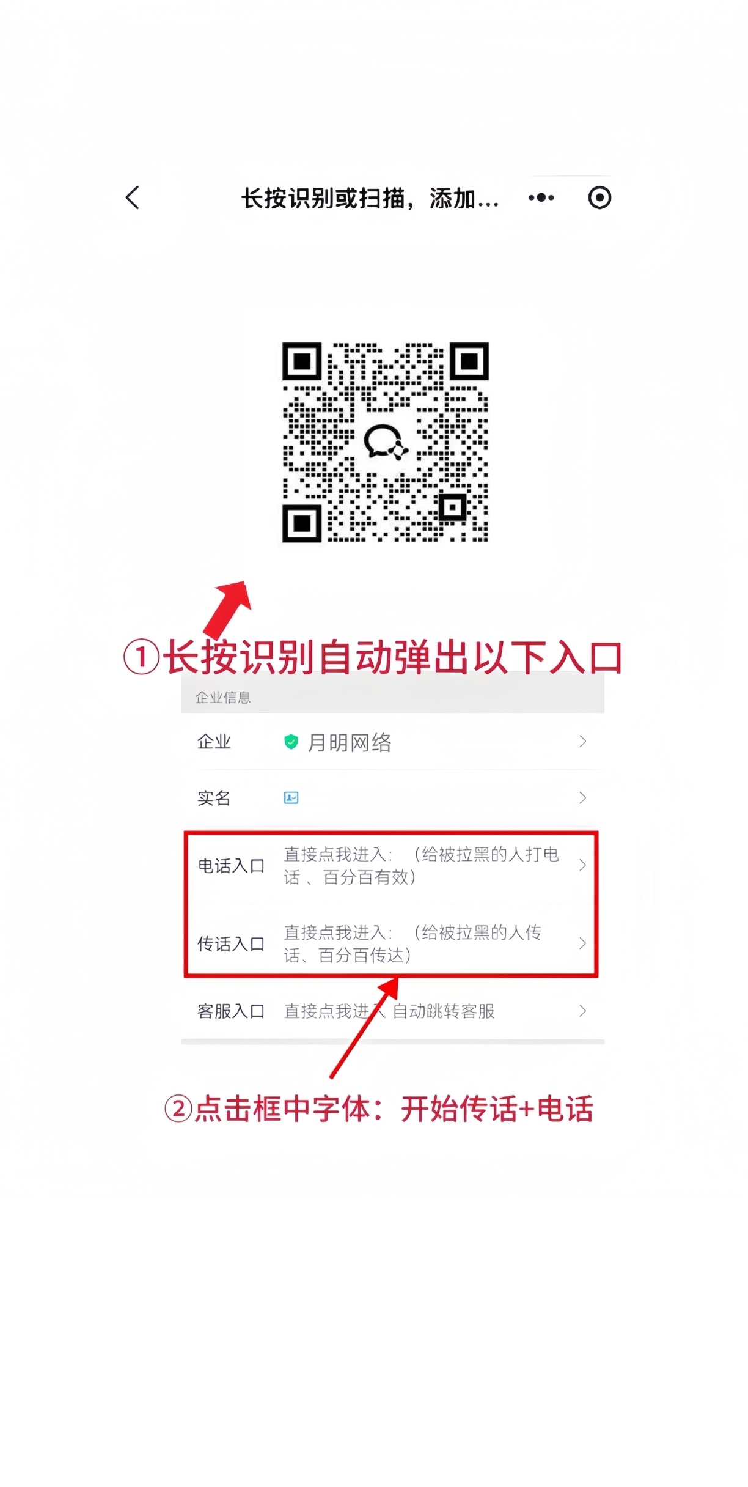This screenshot has width=748, height=1487.
Task: Click the green verified shield icon
Action: 291,742
